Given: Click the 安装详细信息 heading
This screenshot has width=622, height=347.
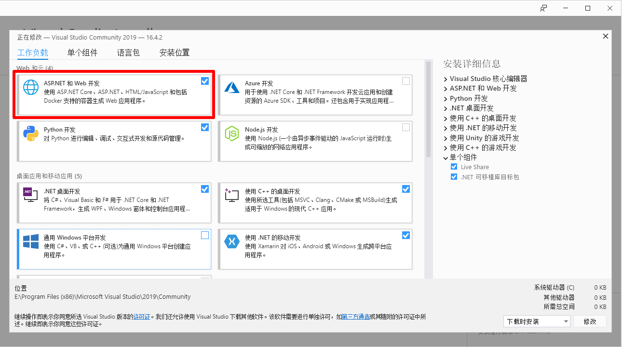Looking at the screenshot, I should 472,64.
